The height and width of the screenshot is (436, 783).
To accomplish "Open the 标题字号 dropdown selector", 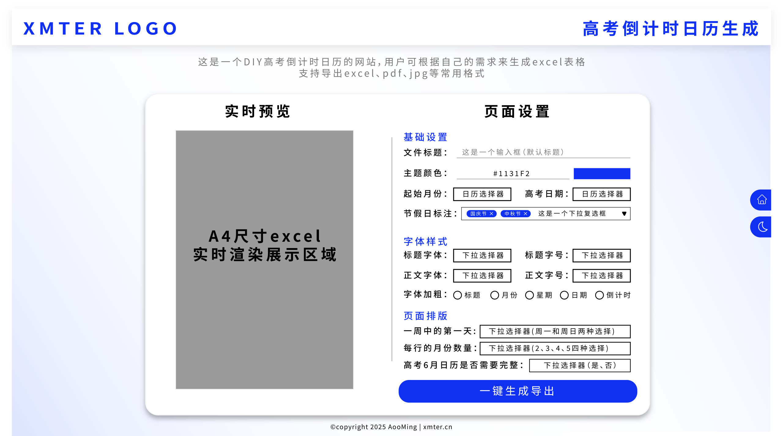I will pyautogui.click(x=601, y=255).
